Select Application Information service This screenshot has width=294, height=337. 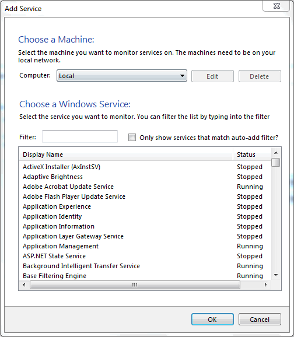click(x=145, y=226)
